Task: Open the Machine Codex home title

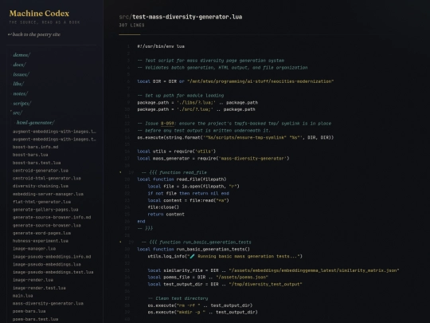Action: [x=39, y=14]
